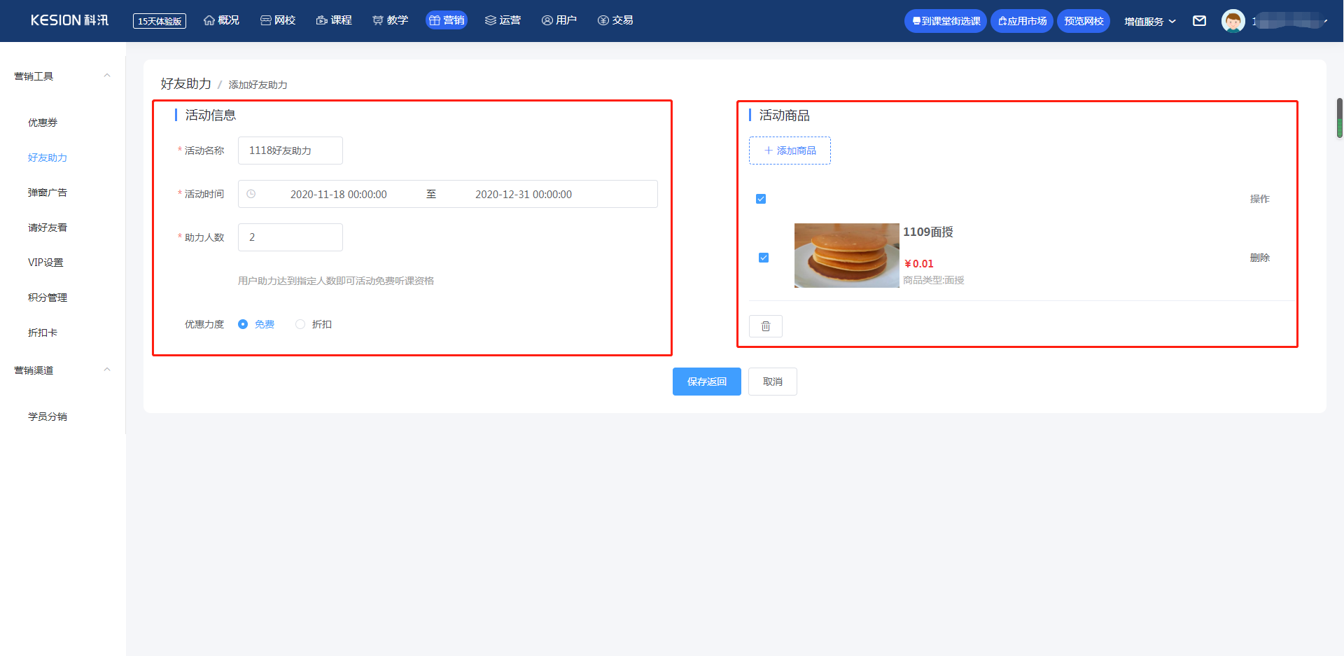Click the 好友助力 breadcrumb link
The width and height of the screenshot is (1344, 656).
point(185,83)
